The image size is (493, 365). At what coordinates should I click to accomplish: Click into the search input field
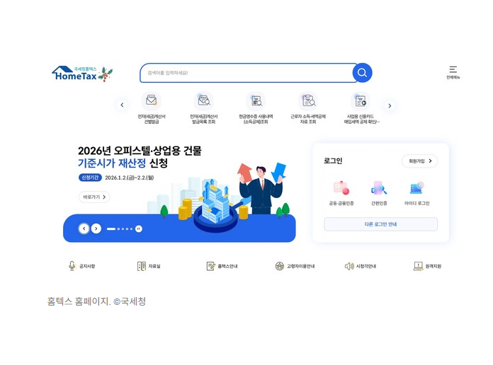[246, 73]
